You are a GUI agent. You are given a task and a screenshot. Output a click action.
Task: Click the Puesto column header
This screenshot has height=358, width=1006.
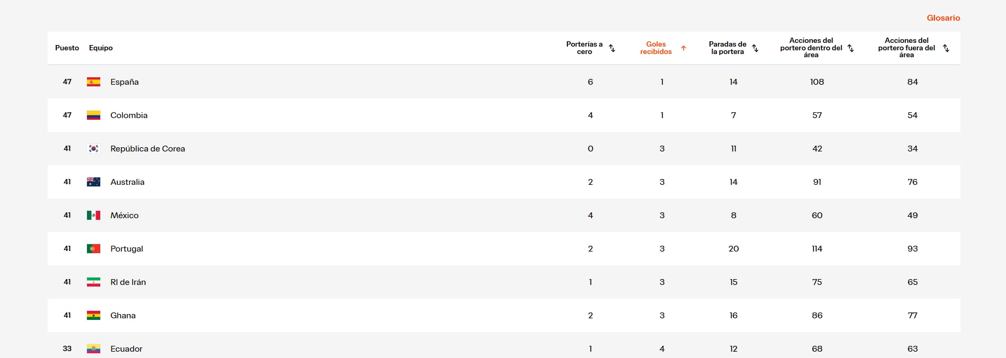67,48
